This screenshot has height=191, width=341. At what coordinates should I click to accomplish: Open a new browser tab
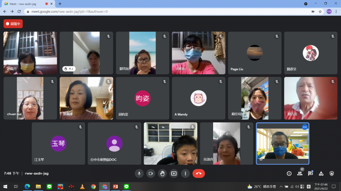60,3
